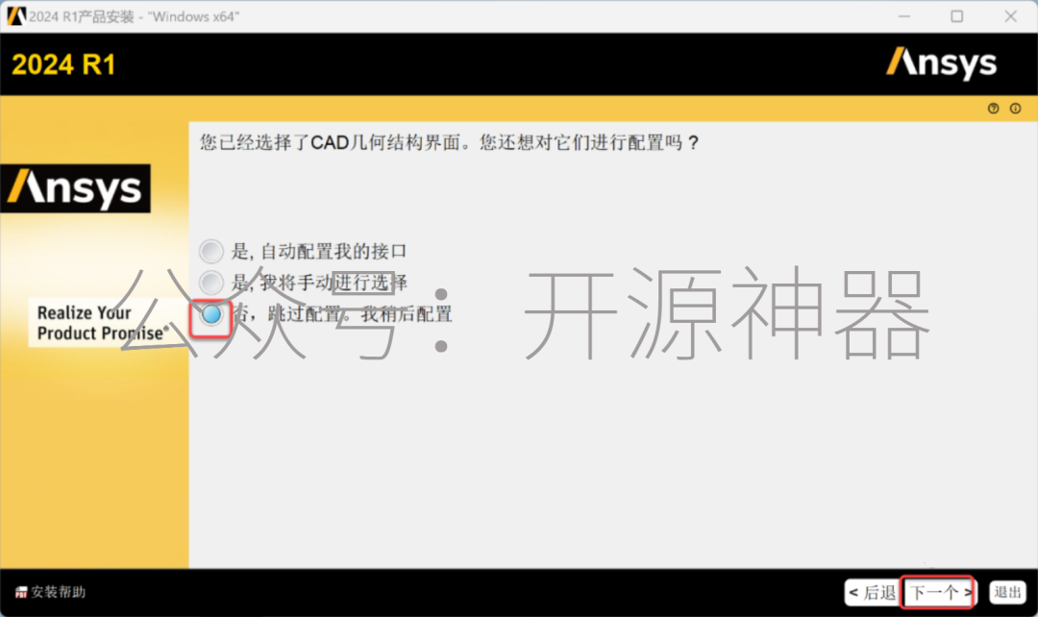Maximize the installer window
This screenshot has width=1038, height=617.
pos(957,16)
